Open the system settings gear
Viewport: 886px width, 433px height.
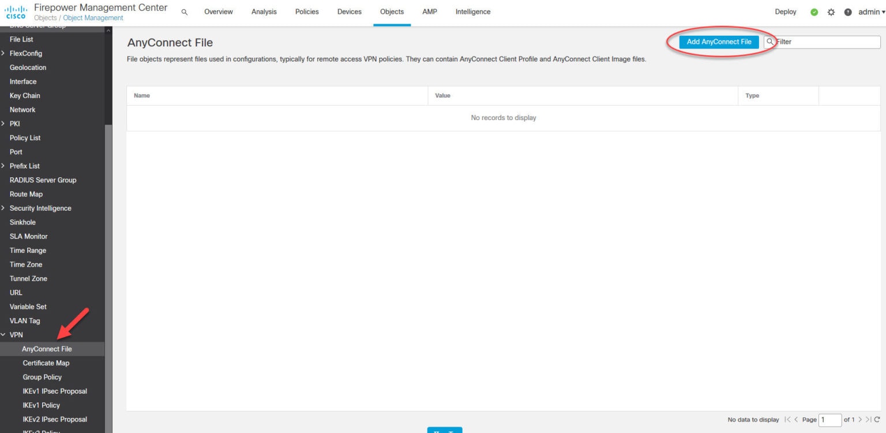coord(831,12)
